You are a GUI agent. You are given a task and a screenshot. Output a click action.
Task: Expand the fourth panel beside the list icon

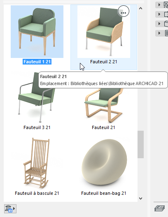click(x=159, y=33)
